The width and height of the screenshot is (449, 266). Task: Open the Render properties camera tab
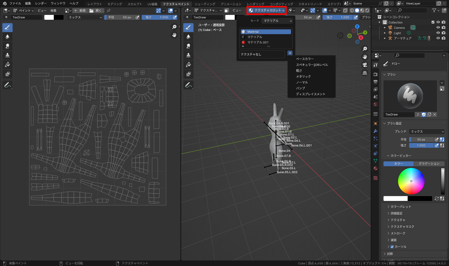[x=375, y=74]
